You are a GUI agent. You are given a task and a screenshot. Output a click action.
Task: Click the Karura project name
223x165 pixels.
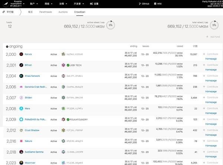tap(28, 54)
